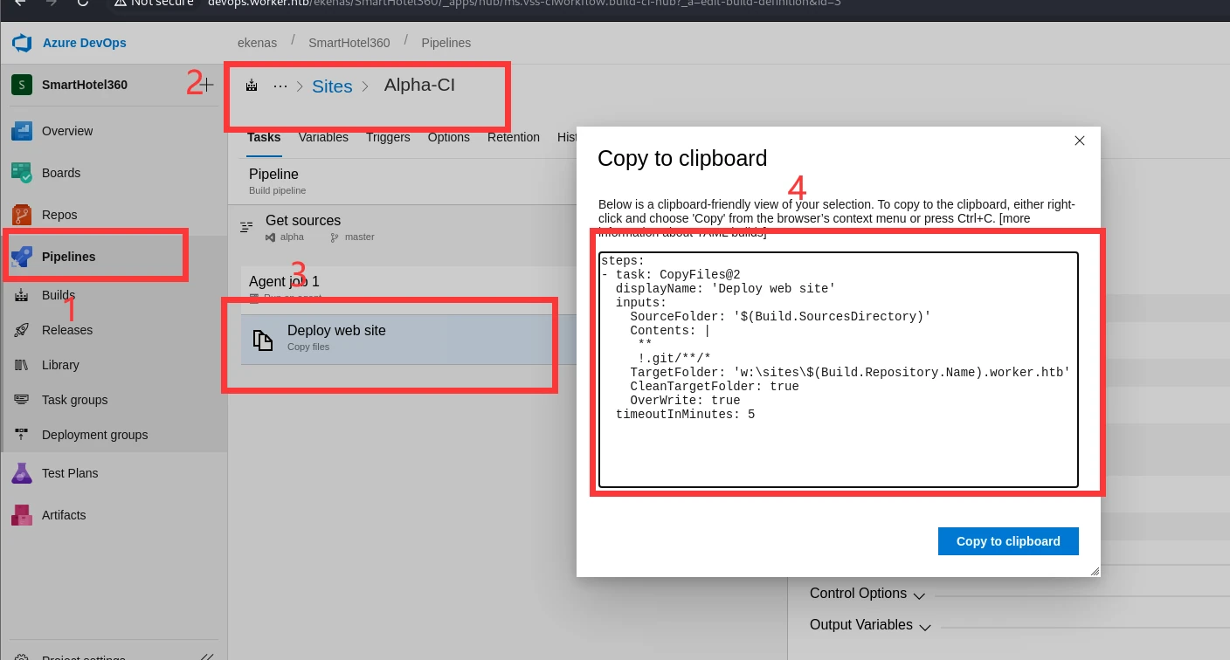The width and height of the screenshot is (1230, 660).
Task: Click the Azure DevOps header text link
Action: (85, 43)
